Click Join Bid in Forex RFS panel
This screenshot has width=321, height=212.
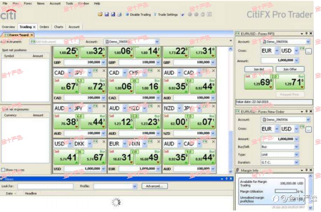(259, 69)
